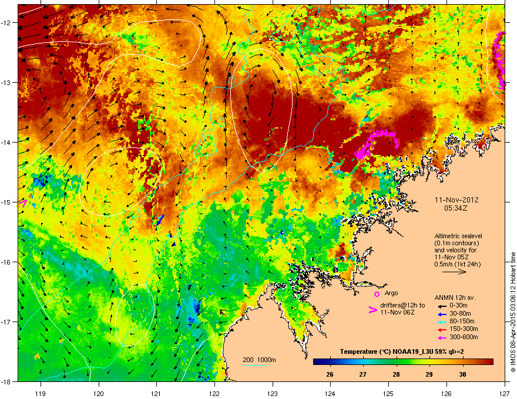Click the time text 05:34Z
Screen dimensions: 517x399
click(x=456, y=208)
